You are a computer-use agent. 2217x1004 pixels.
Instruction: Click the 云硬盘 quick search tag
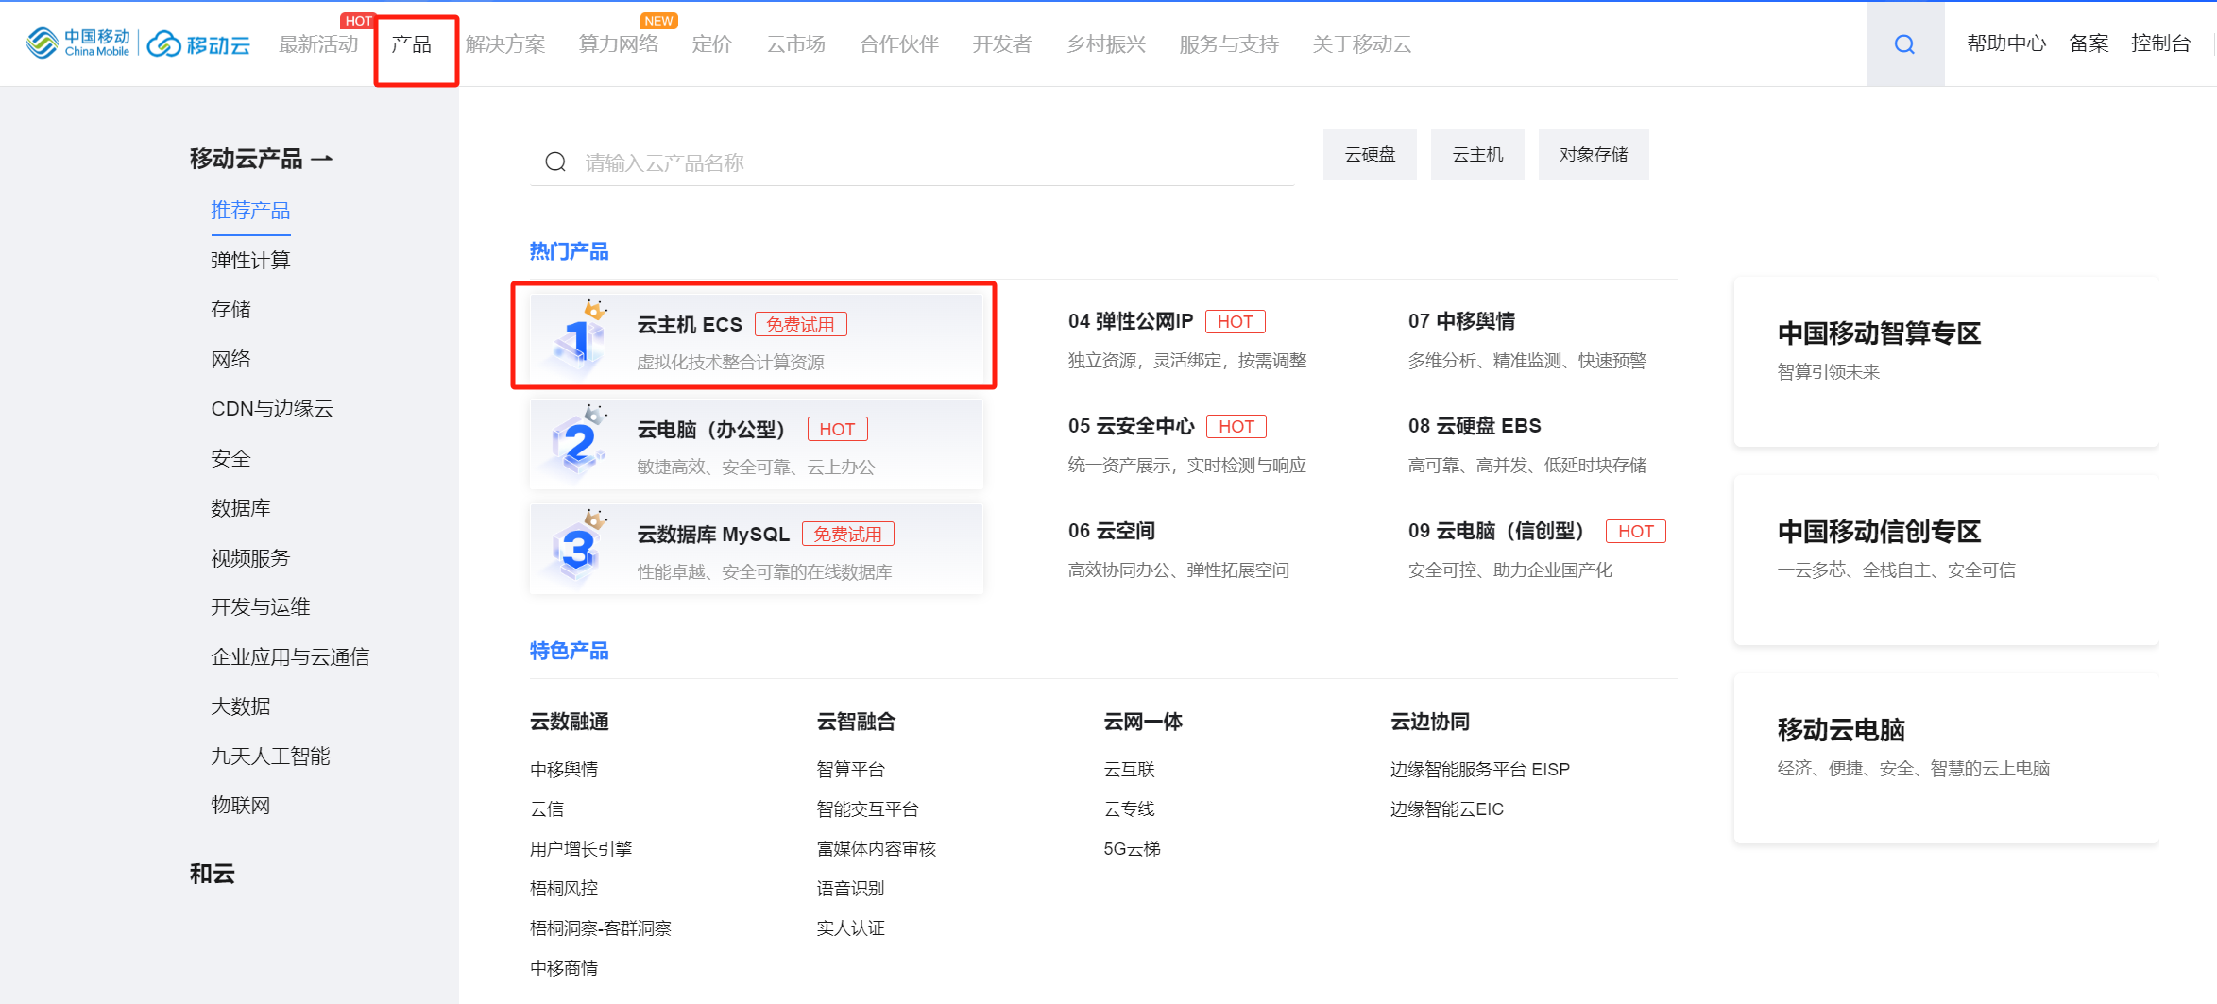pos(1370,155)
